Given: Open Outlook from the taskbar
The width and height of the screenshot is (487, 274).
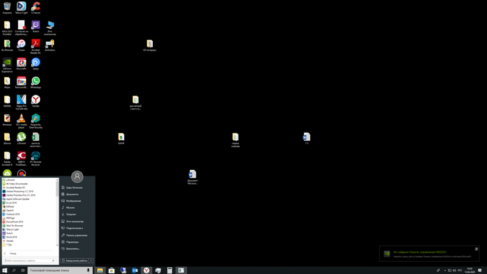Looking at the screenshot, I should pos(135,270).
